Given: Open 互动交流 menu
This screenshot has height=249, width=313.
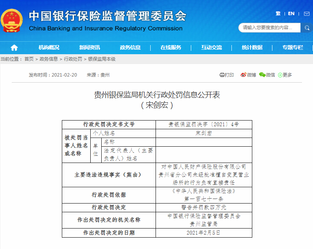Looking at the screenshot, I should 211,47.
